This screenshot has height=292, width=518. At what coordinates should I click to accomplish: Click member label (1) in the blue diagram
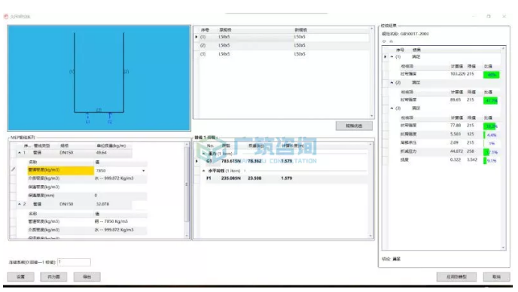click(x=72, y=71)
